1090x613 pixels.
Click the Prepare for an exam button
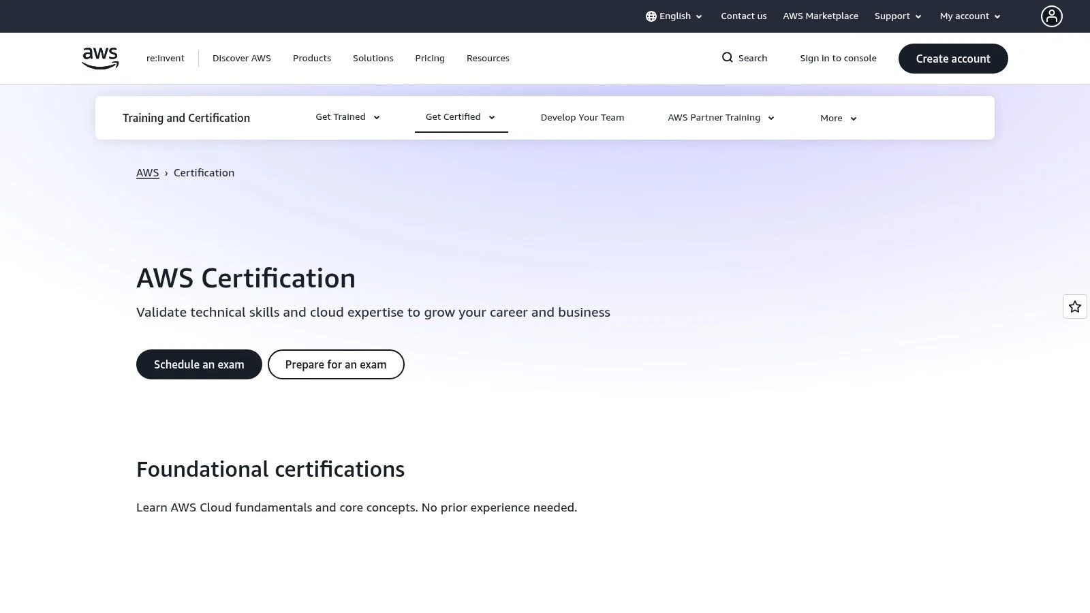click(x=336, y=364)
